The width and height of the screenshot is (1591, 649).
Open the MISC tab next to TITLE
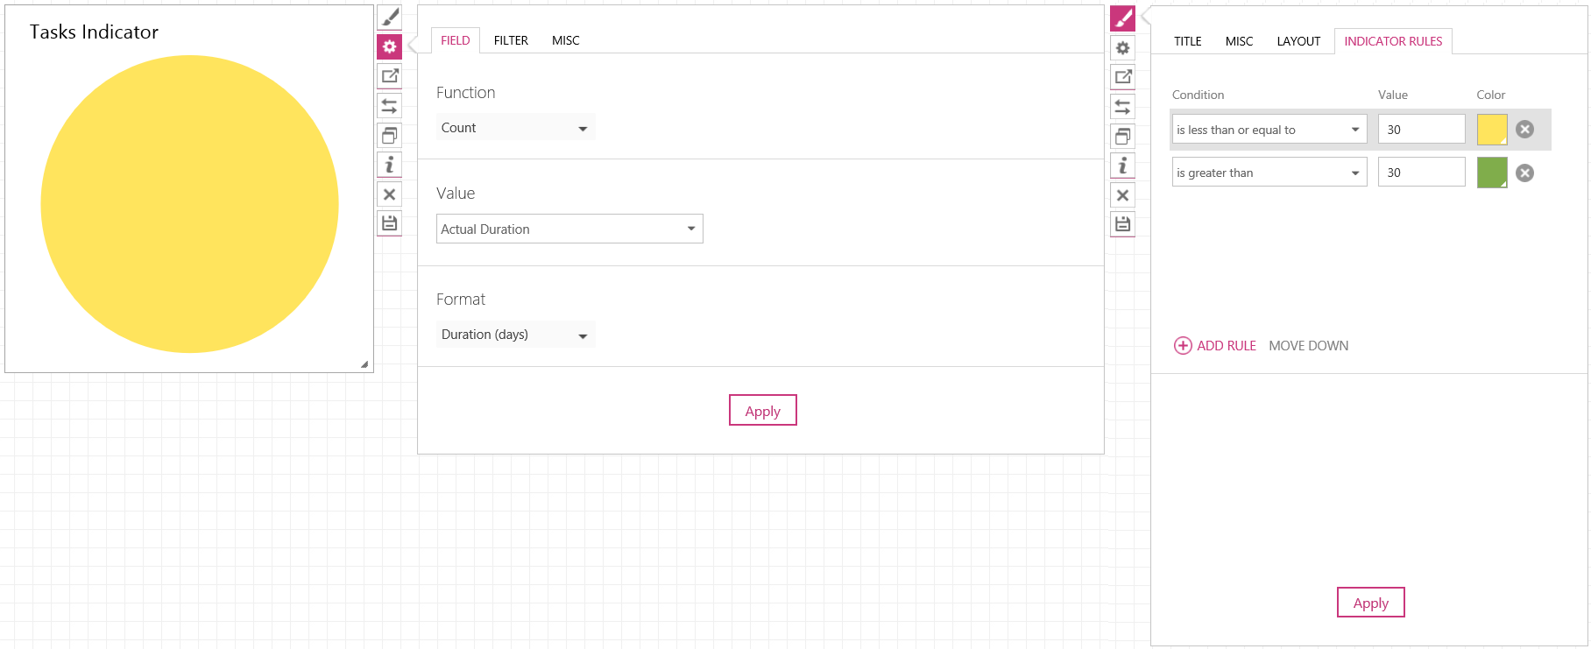1240,41
